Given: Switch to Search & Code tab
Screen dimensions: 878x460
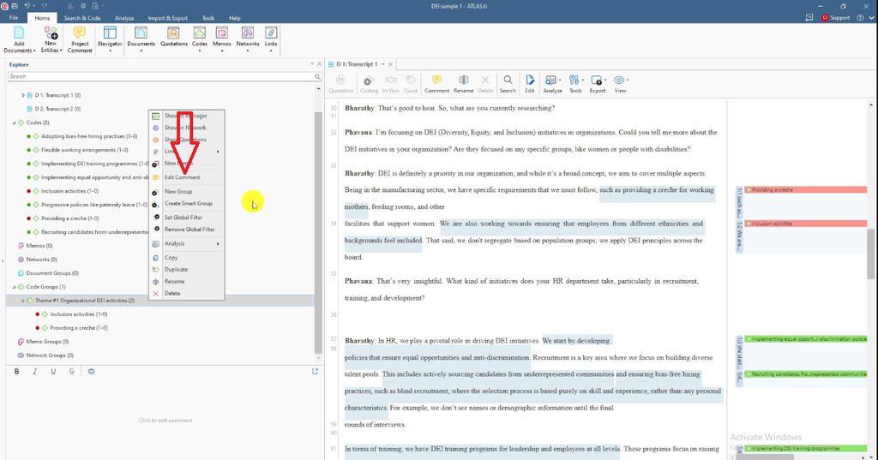Looking at the screenshot, I should pos(81,18).
